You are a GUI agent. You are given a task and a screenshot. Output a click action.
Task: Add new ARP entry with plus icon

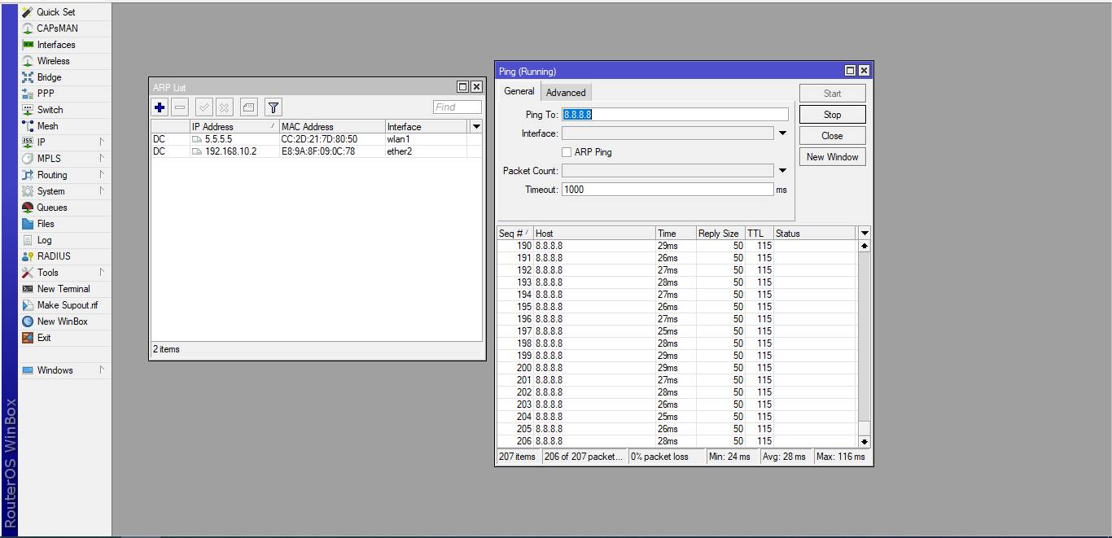[x=160, y=107]
